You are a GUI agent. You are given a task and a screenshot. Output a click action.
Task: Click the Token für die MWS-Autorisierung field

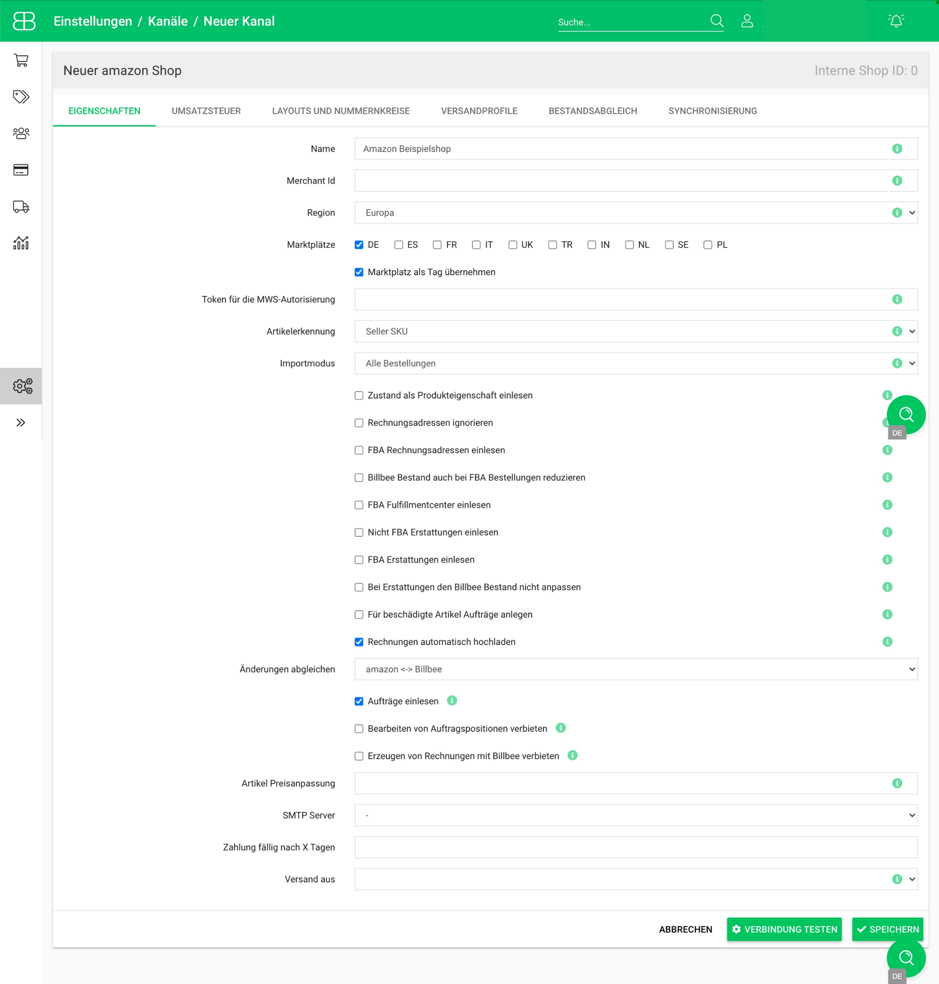pyautogui.click(x=636, y=300)
